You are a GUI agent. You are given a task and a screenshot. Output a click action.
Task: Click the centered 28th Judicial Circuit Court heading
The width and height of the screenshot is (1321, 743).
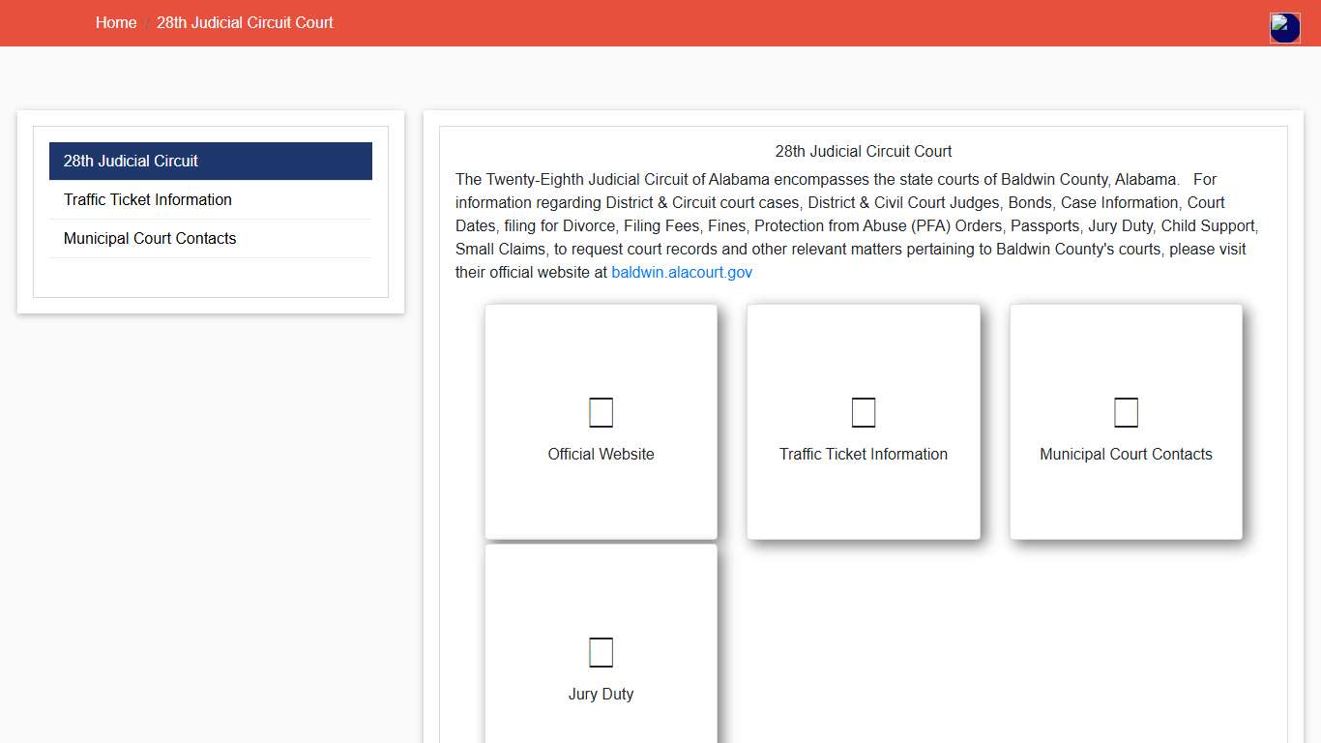[x=863, y=152]
